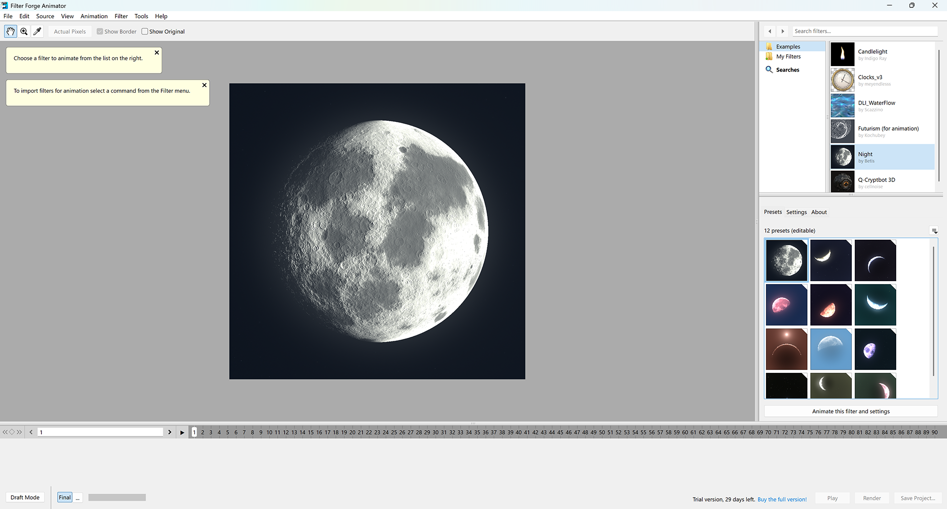
Task: Select the Hand pan tool
Action: [x=10, y=32]
